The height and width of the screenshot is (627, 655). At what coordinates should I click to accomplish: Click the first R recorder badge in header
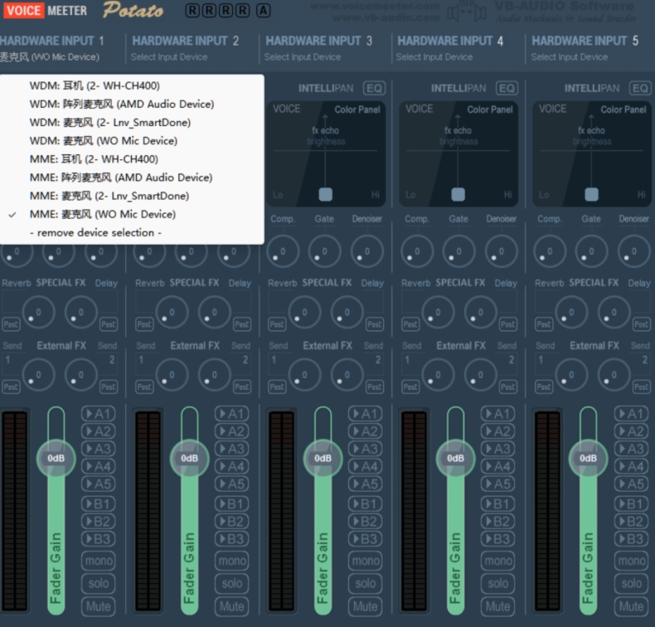coord(192,11)
